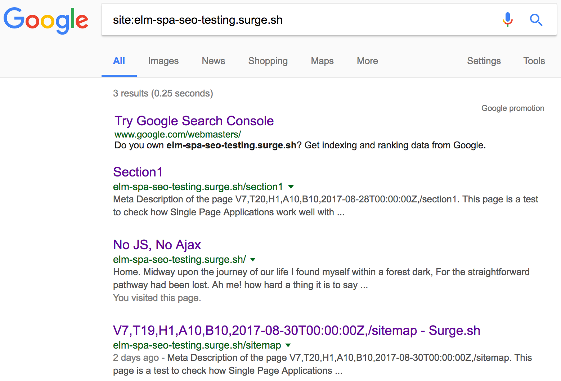The width and height of the screenshot is (561, 381).
Task: Open the Section1 search result
Action: 138,172
